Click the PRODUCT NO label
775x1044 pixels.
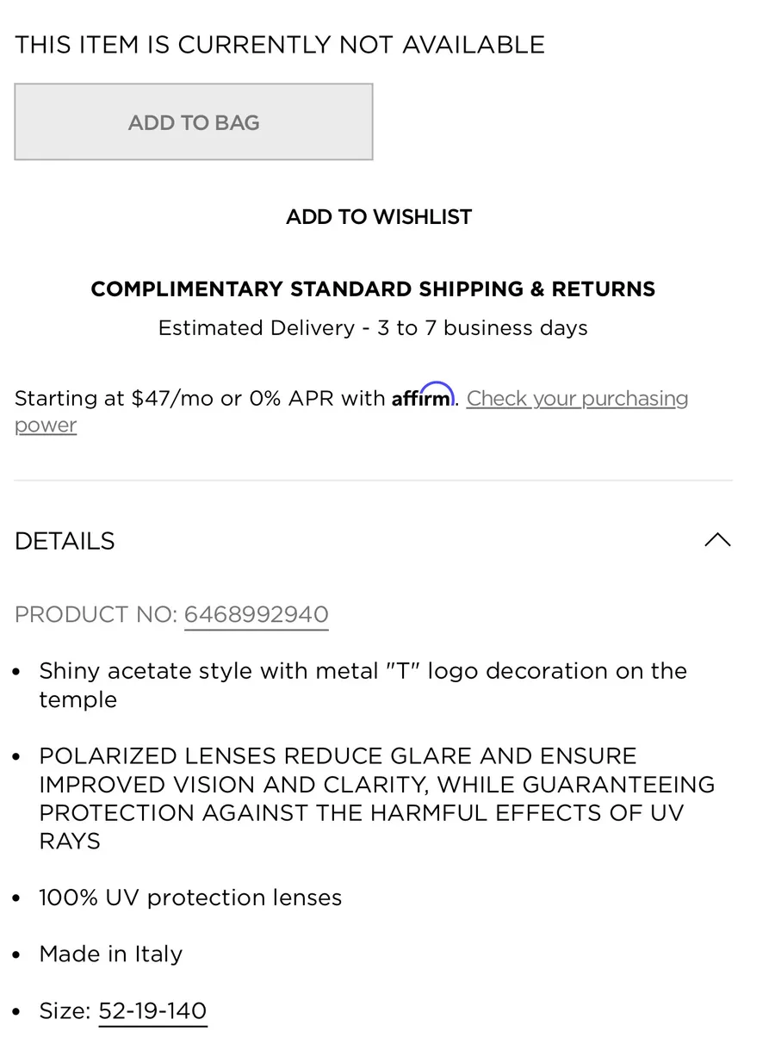(96, 615)
